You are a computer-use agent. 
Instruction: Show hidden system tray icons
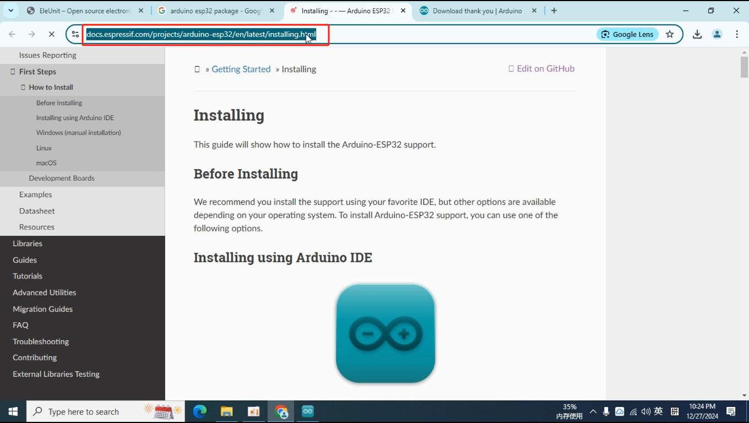point(593,411)
